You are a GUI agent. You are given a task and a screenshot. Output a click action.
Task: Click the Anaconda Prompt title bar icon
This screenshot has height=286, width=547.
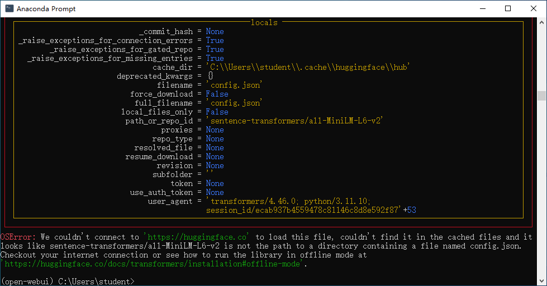point(9,9)
